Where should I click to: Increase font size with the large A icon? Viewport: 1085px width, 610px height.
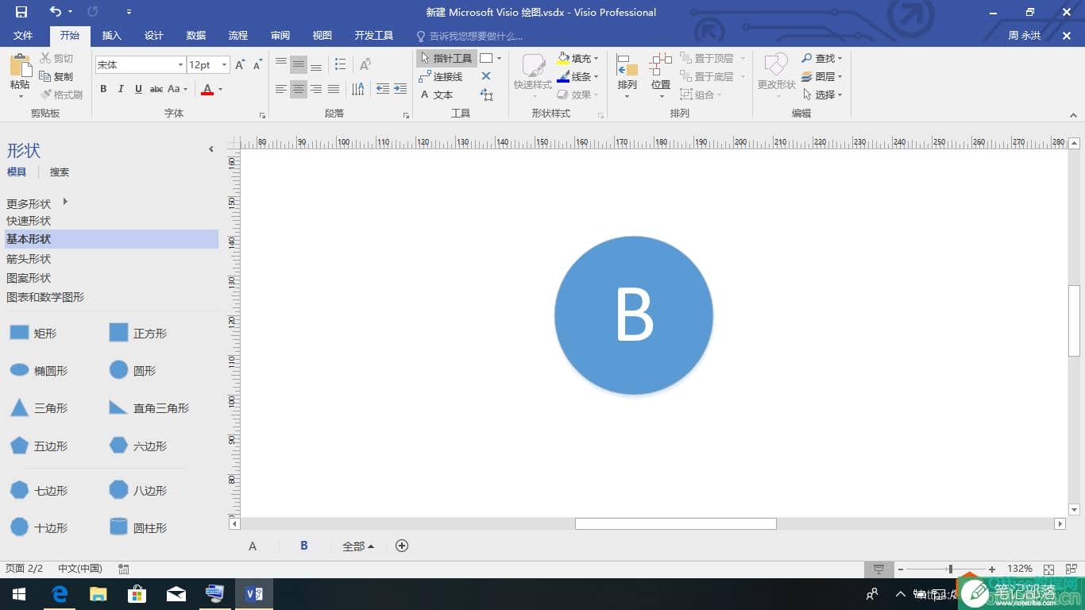tap(240, 65)
